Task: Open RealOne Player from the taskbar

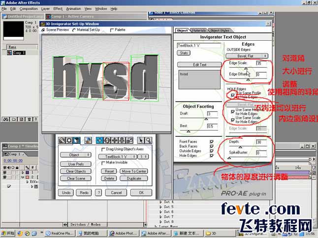Action: click(60, 233)
